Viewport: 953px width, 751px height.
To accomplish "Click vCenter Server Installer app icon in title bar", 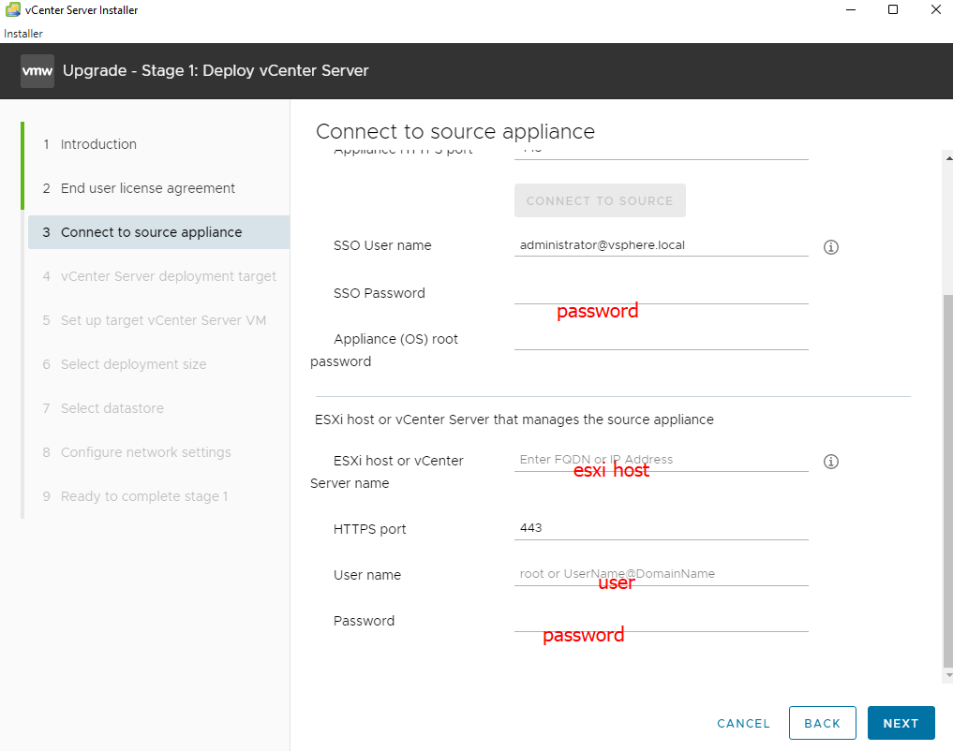I will pyautogui.click(x=13, y=9).
